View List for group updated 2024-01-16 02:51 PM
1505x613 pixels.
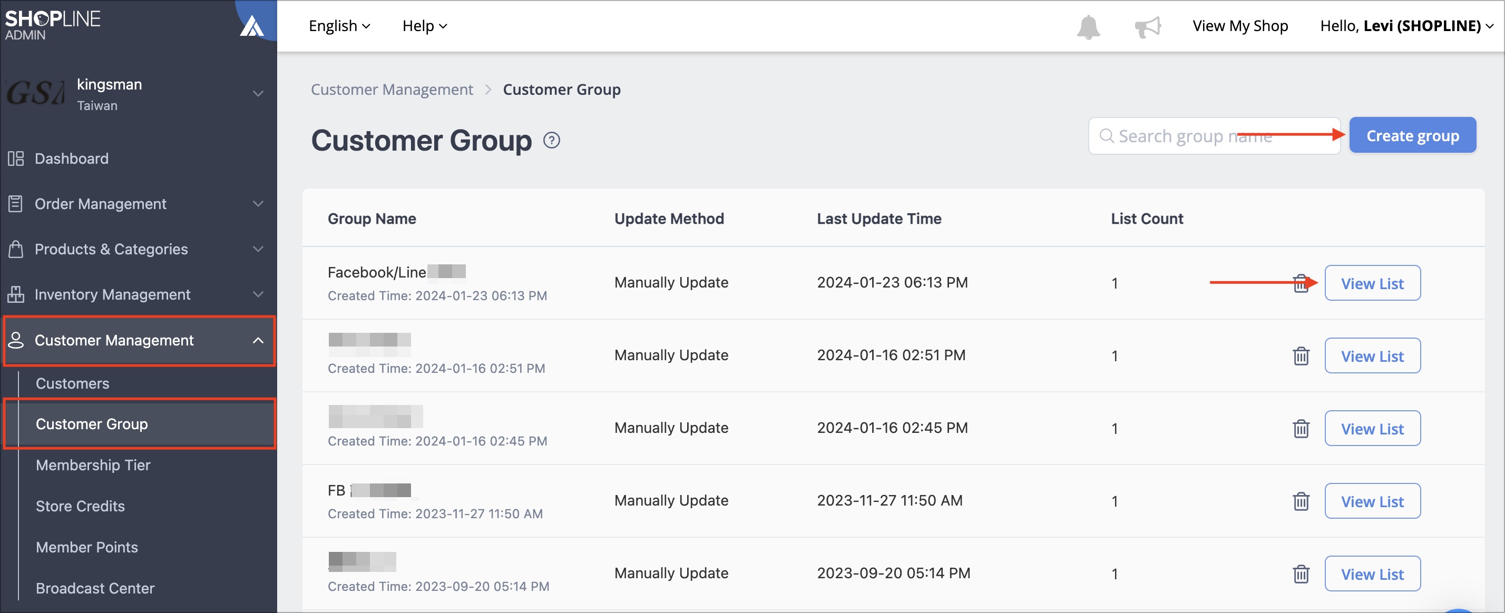1372,356
